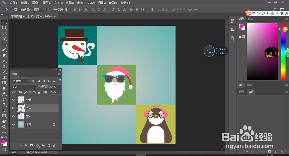Swap foreground and background colors icon
The height and width of the screenshot is (156, 289).
point(6,137)
